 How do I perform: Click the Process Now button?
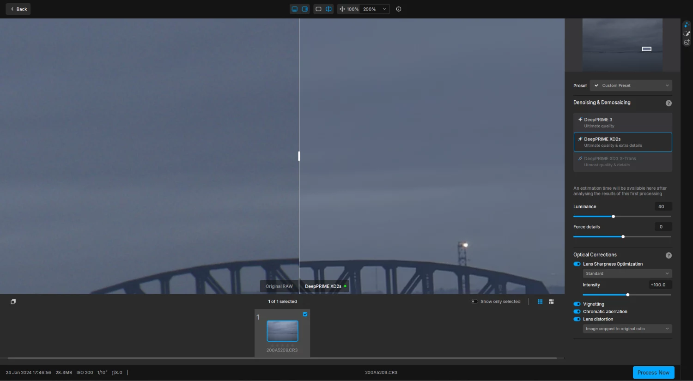(x=653, y=372)
